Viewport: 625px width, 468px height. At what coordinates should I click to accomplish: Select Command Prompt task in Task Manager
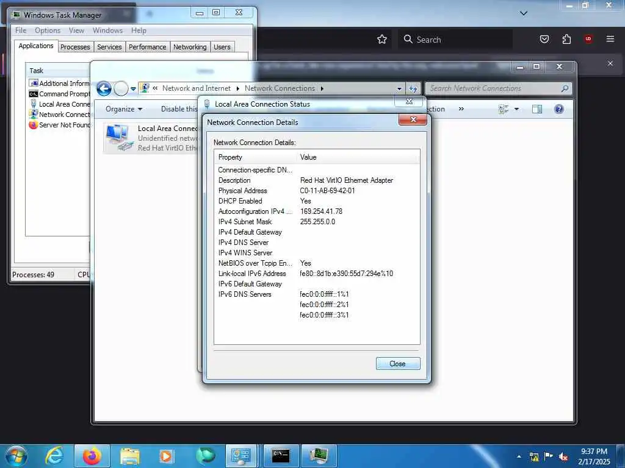(59, 94)
